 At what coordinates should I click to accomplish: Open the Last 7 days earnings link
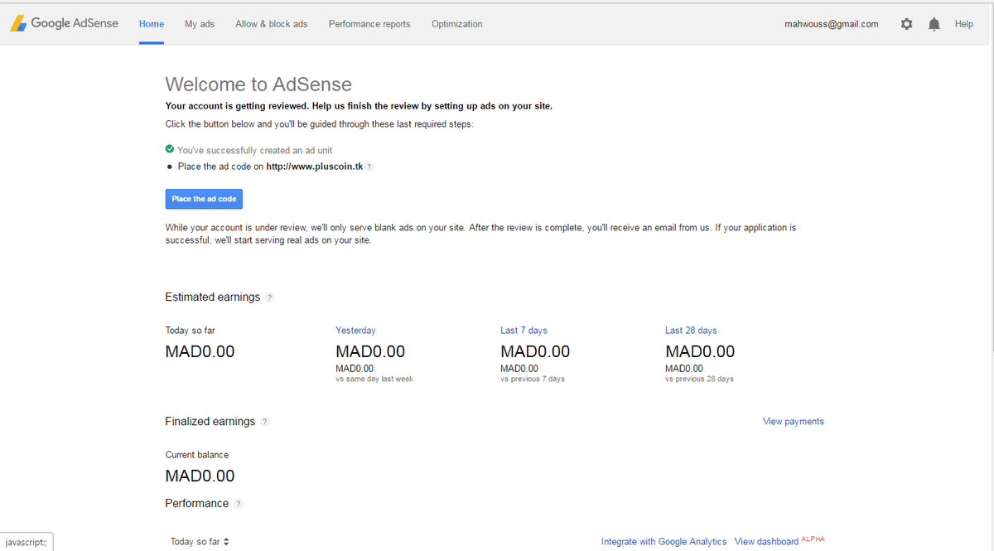point(524,331)
